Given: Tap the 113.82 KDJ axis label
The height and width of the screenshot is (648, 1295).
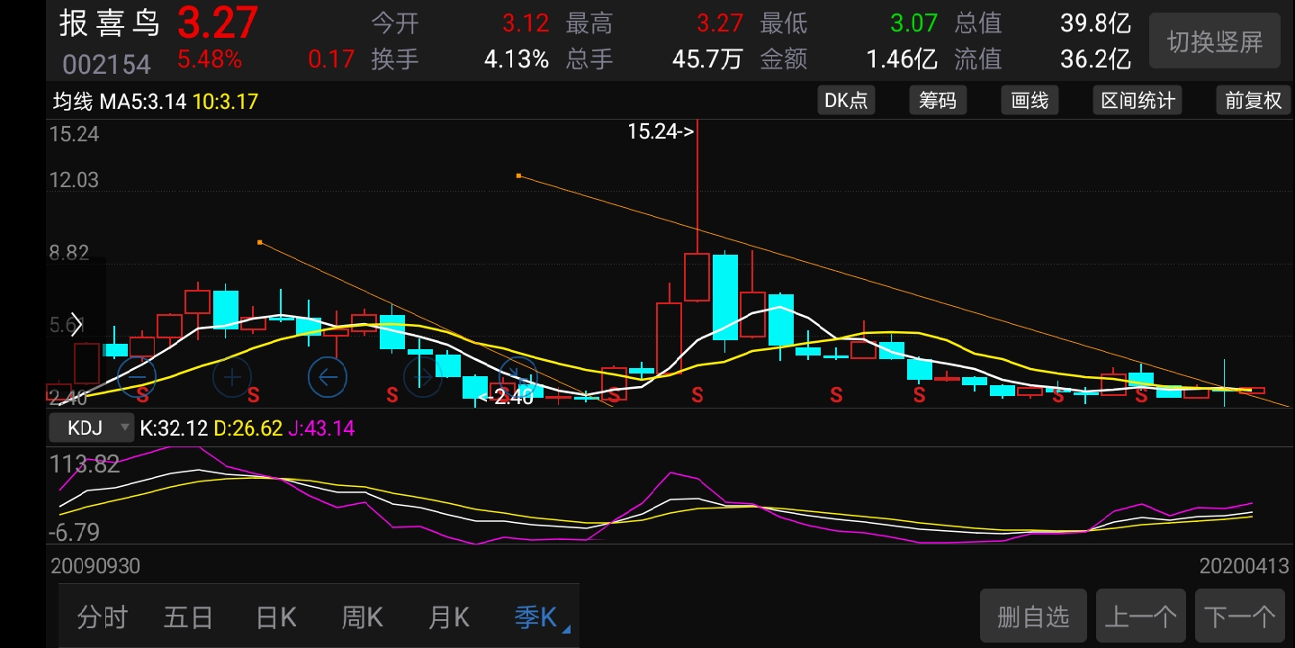Looking at the screenshot, I should coord(85,464).
